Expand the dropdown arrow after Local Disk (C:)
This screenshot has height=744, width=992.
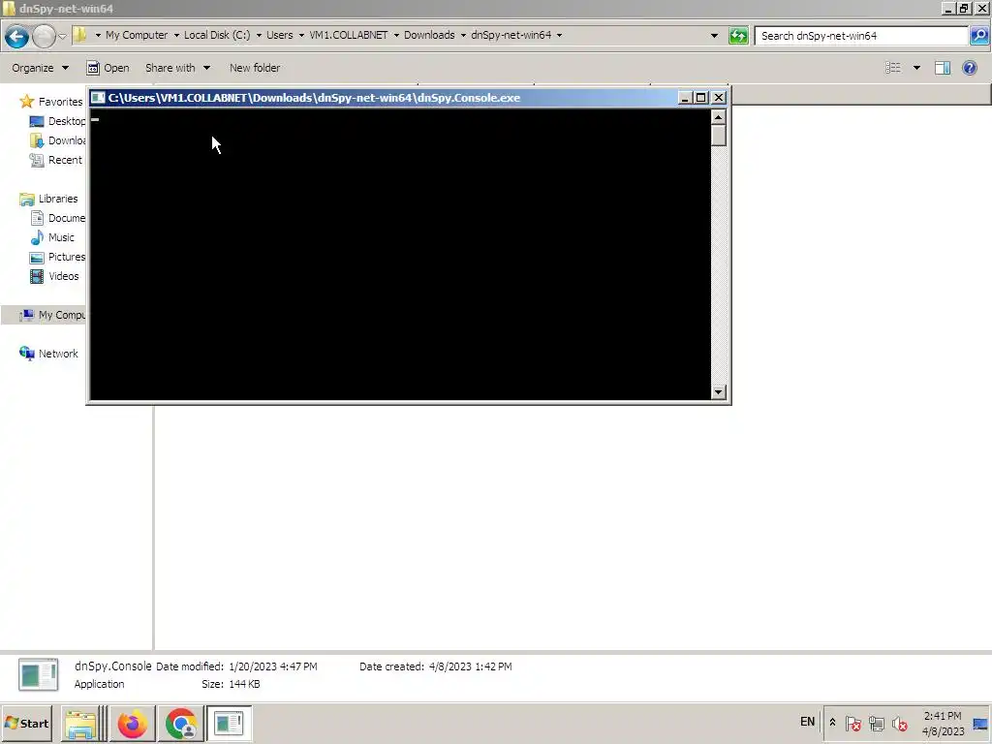[x=259, y=36]
